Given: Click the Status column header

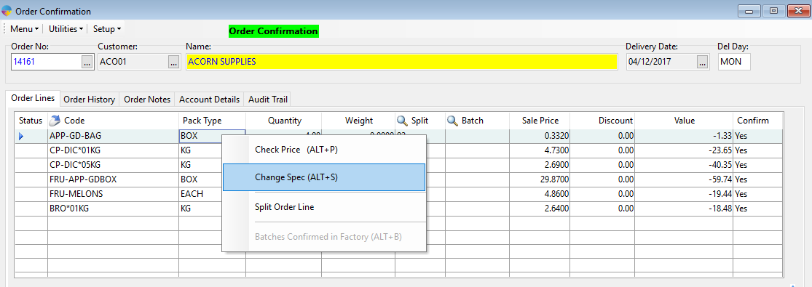Looking at the screenshot, I should [31, 121].
